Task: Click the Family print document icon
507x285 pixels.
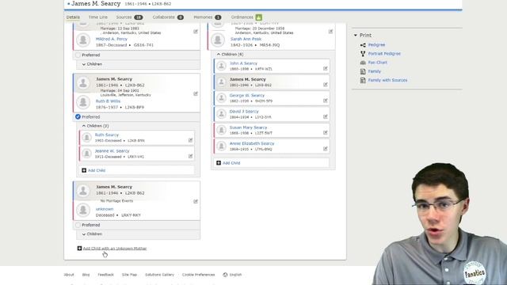Action: pos(363,71)
